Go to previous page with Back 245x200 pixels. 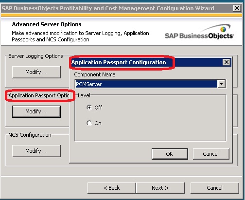click(112, 188)
